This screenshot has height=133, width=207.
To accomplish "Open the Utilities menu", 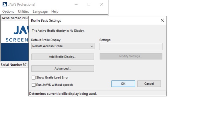I will [23, 11].
